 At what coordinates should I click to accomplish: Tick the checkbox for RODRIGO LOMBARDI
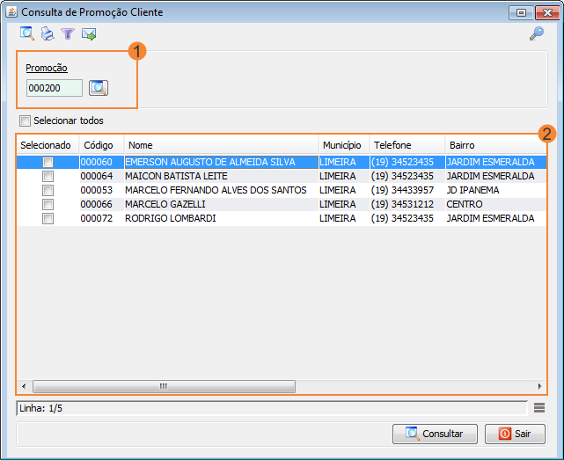click(48, 218)
